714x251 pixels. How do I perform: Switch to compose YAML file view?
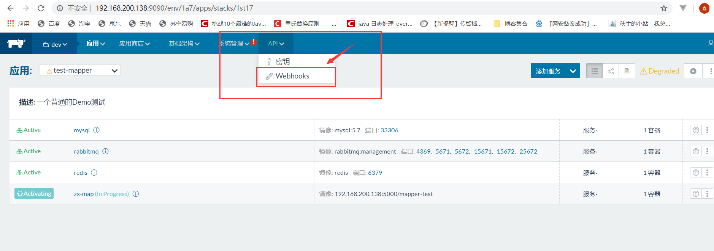click(x=627, y=71)
